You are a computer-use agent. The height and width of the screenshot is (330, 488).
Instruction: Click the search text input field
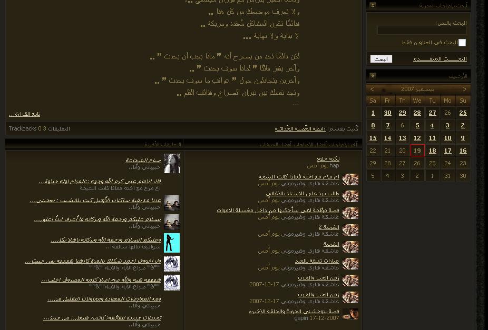coord(422,31)
